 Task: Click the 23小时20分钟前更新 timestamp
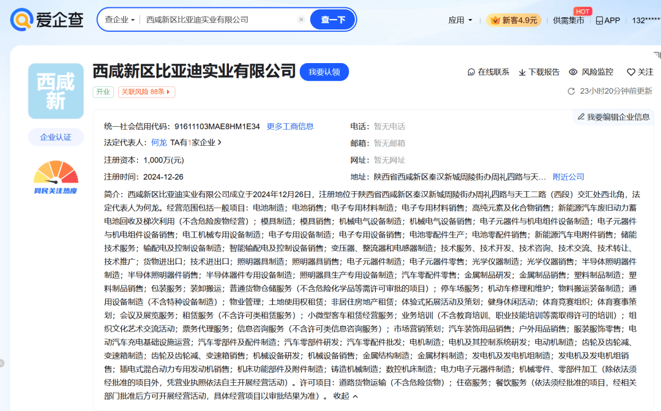[616, 91]
